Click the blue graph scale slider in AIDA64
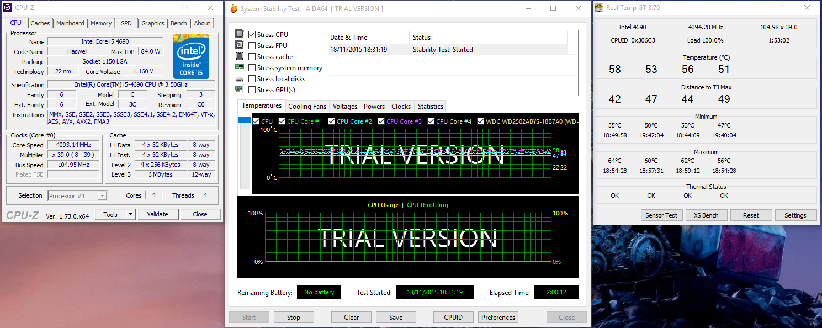Image resolution: width=822 pixels, height=328 pixels. [x=244, y=120]
